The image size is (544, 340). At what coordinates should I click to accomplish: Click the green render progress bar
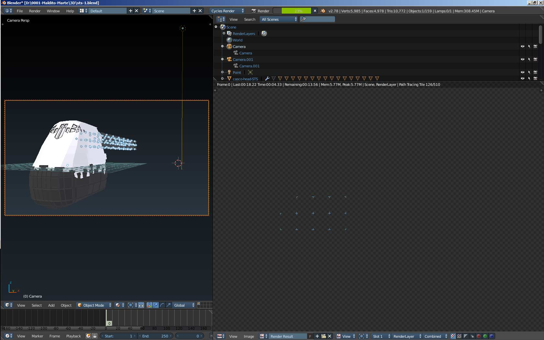(296, 11)
